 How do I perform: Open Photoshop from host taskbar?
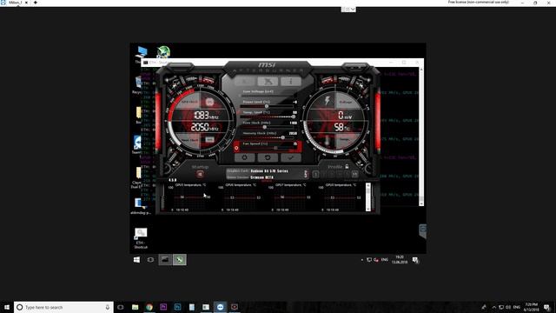pos(177,307)
